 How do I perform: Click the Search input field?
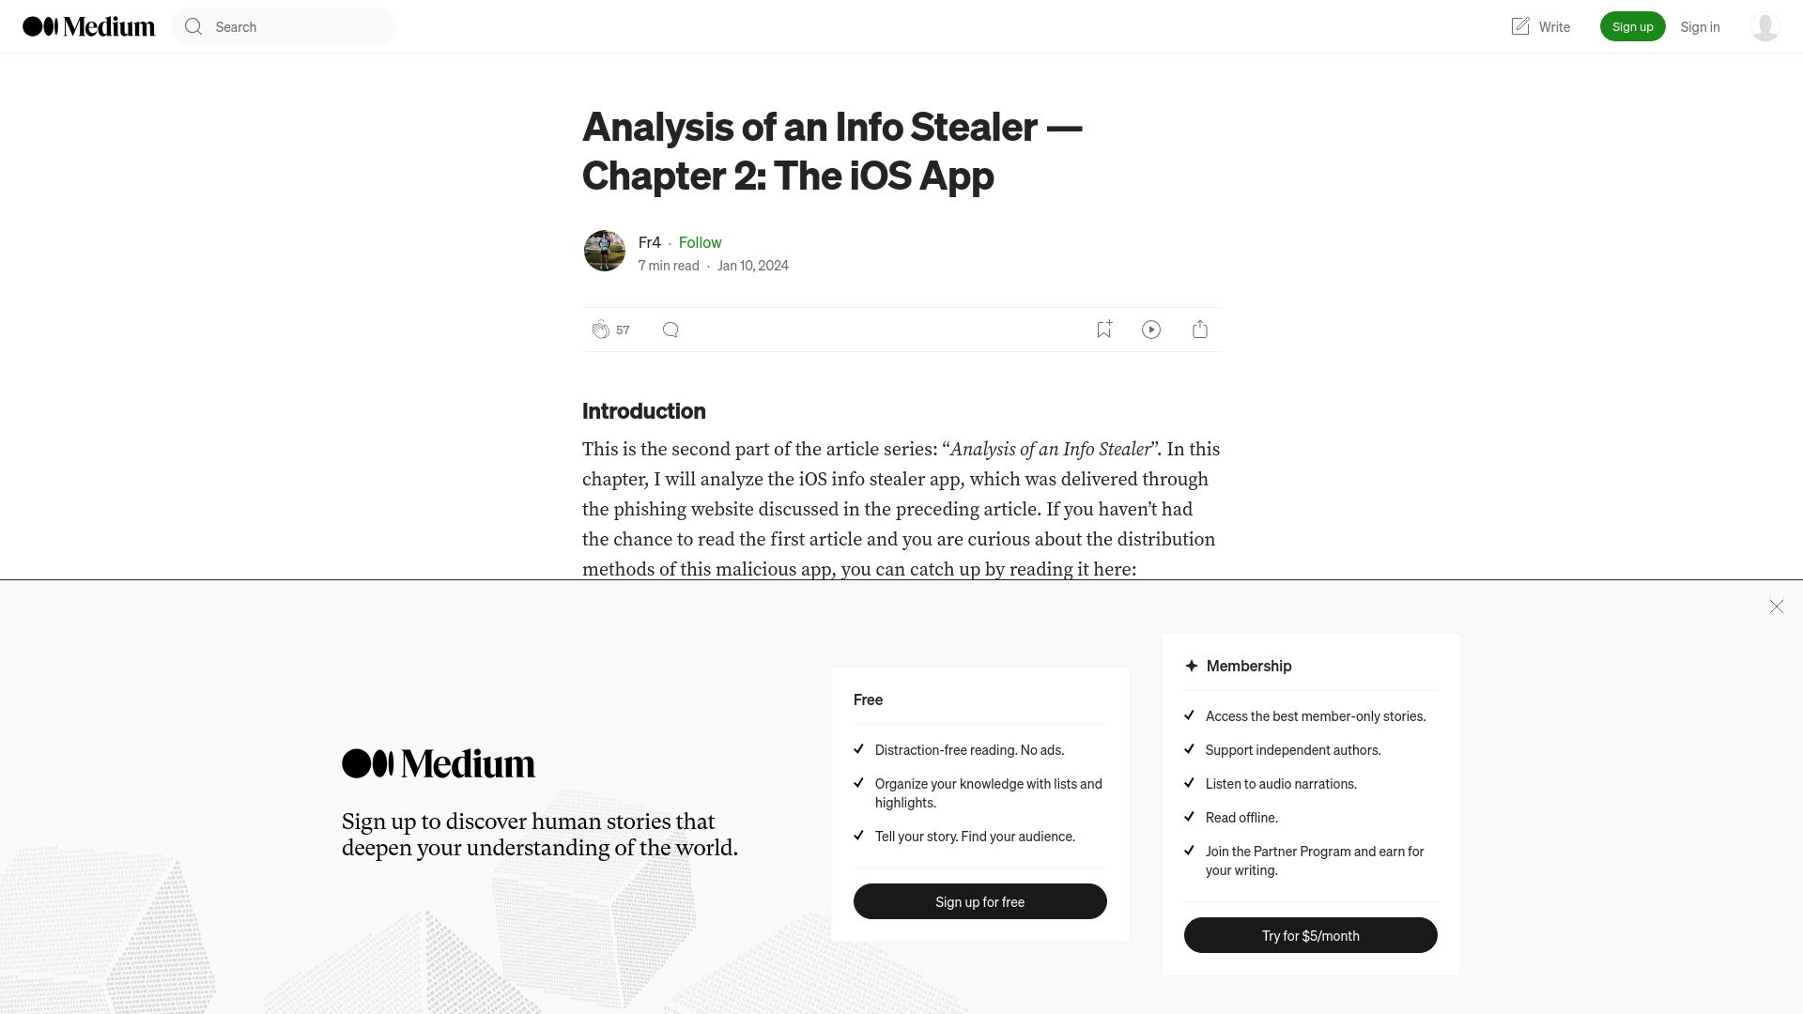tap(284, 26)
